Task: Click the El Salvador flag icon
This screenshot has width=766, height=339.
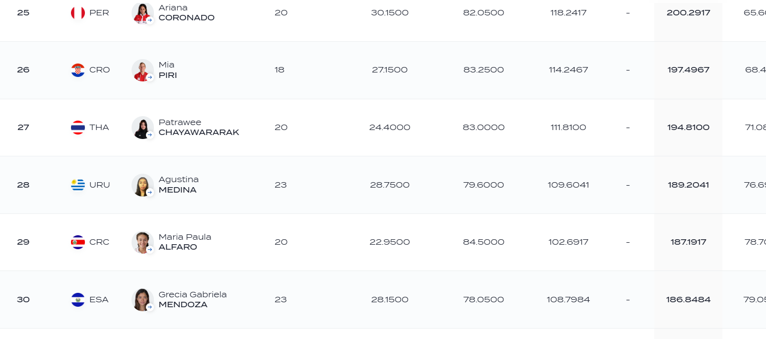Action: pyautogui.click(x=78, y=300)
